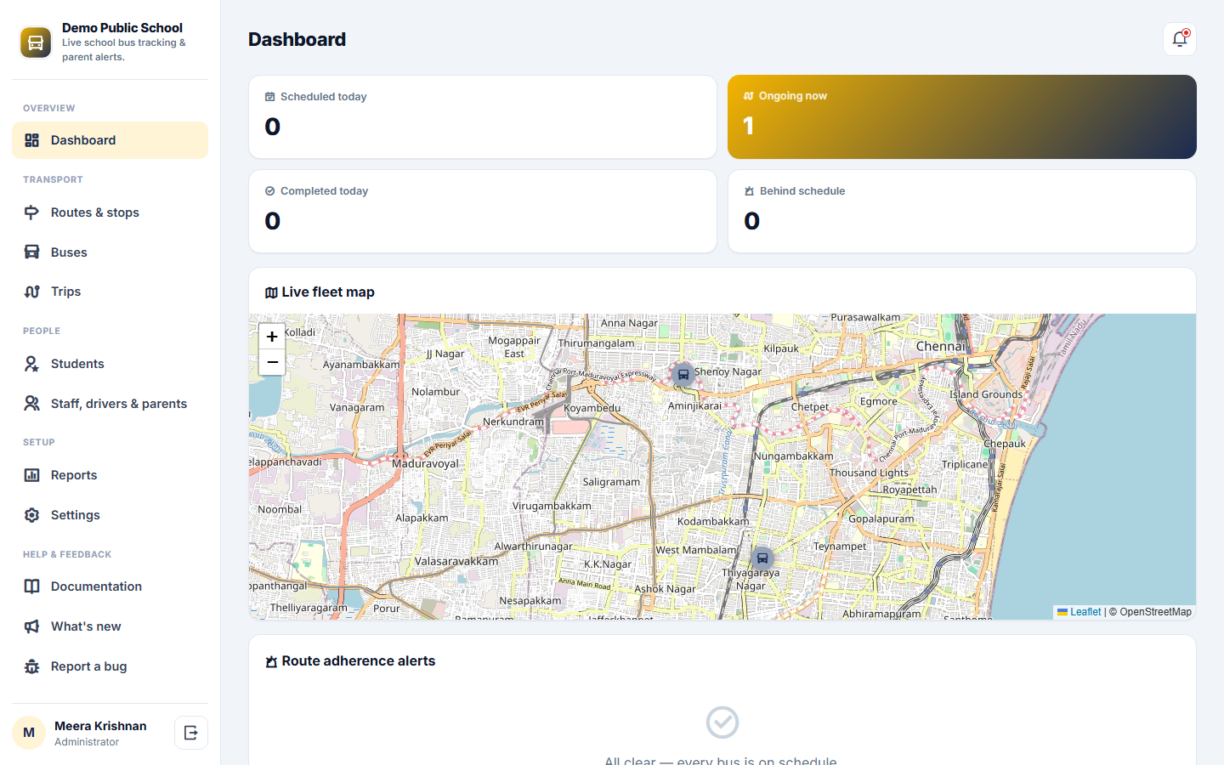Open the Dashboard page

[x=110, y=140]
